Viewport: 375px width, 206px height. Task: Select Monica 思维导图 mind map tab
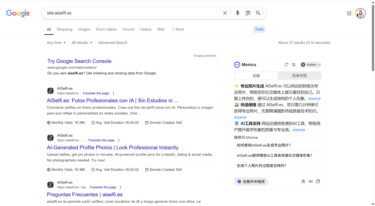click(x=299, y=76)
